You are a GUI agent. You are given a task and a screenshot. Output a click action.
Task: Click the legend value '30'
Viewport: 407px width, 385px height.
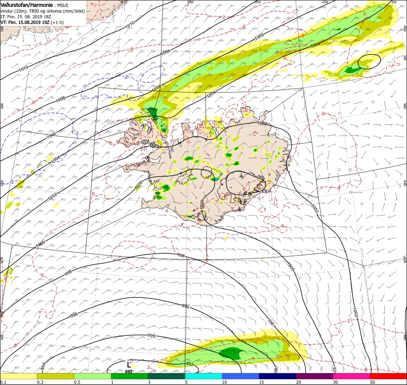tap(336, 382)
